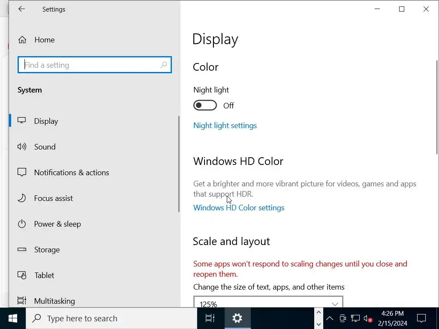Expand the 125% scaling dropdown
Image resolution: width=439 pixels, height=329 pixels.
(268, 302)
